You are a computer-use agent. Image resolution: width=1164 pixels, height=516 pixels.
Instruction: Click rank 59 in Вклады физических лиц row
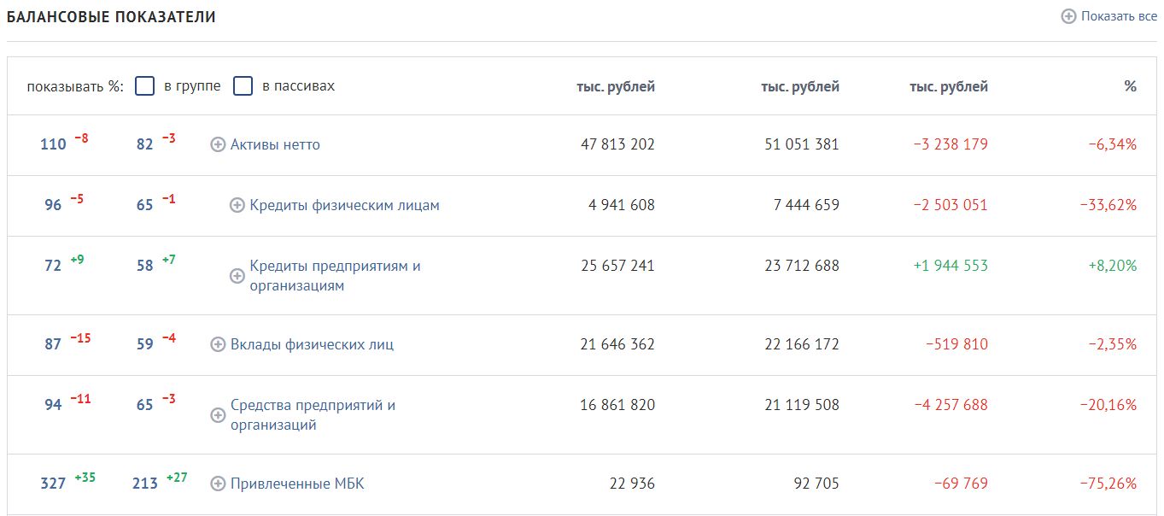click(145, 344)
